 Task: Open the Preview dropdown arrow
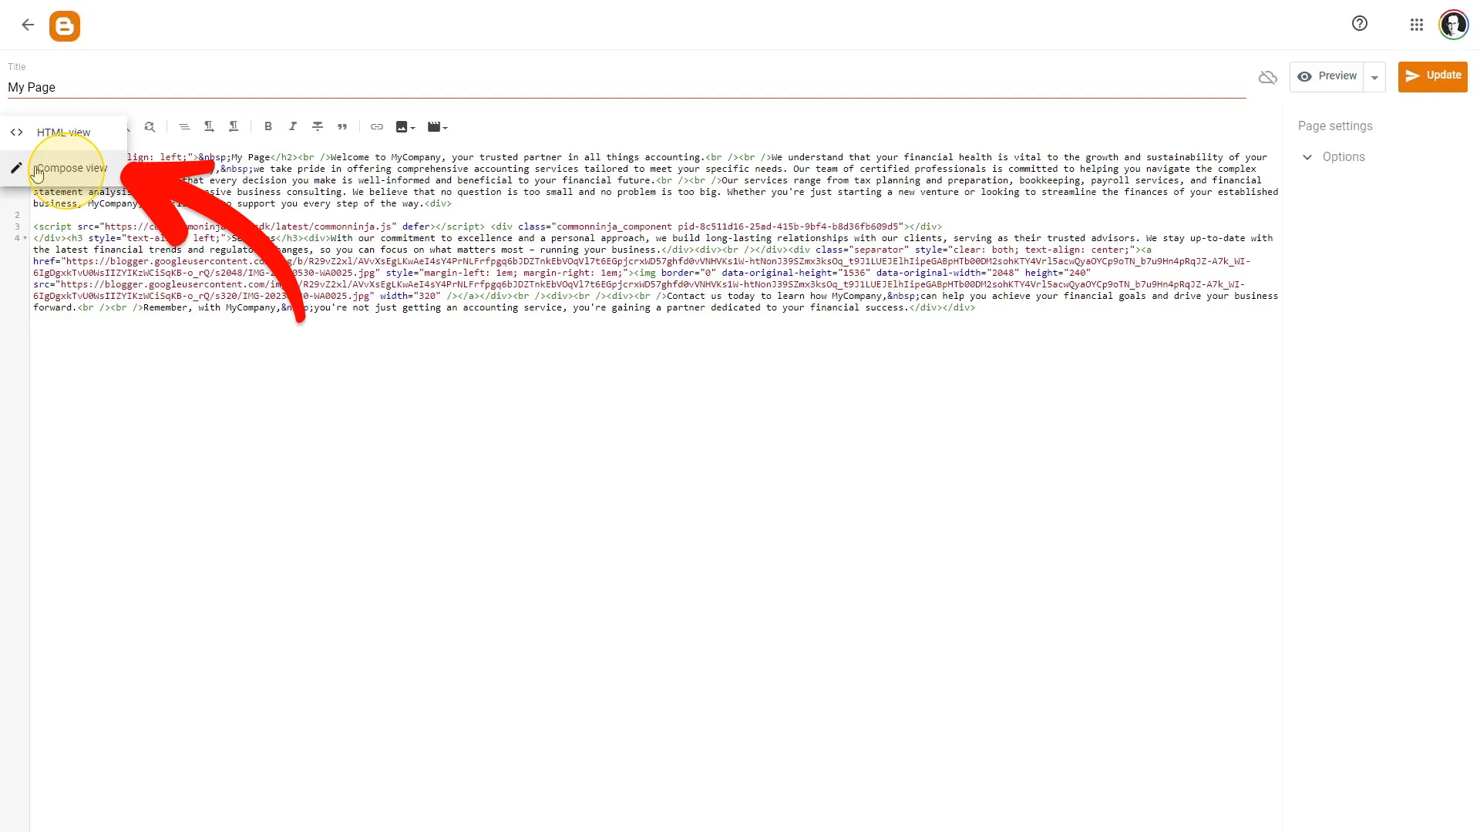(1374, 77)
